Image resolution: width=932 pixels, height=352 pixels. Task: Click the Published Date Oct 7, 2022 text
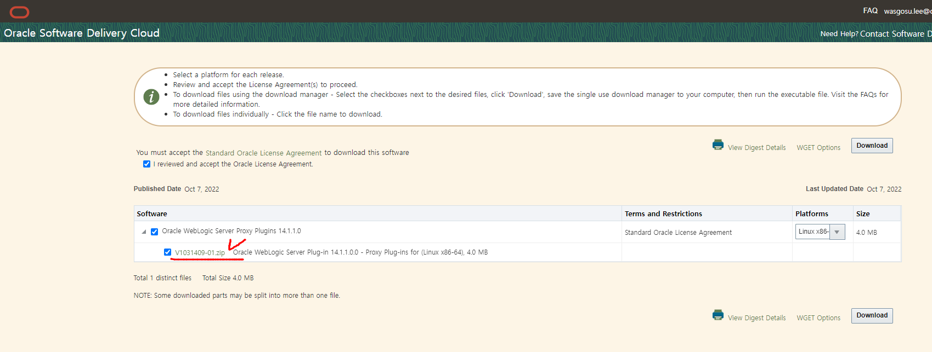point(176,189)
